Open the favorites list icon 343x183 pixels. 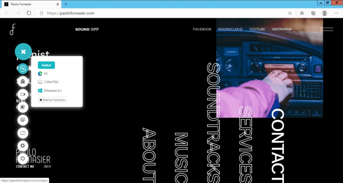[x=302, y=13]
